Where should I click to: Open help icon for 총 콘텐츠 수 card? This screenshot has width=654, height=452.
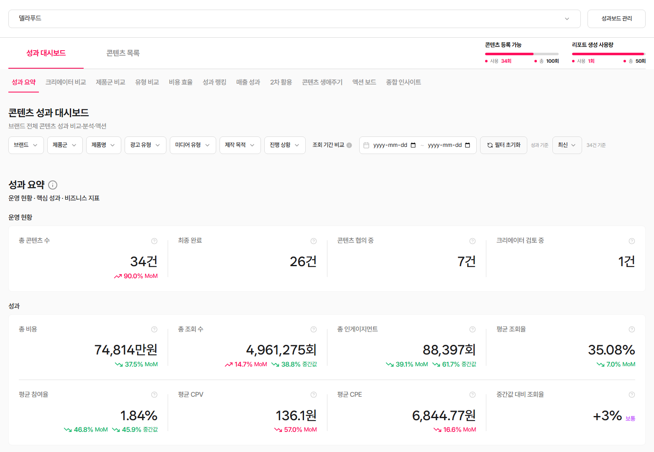(x=154, y=241)
